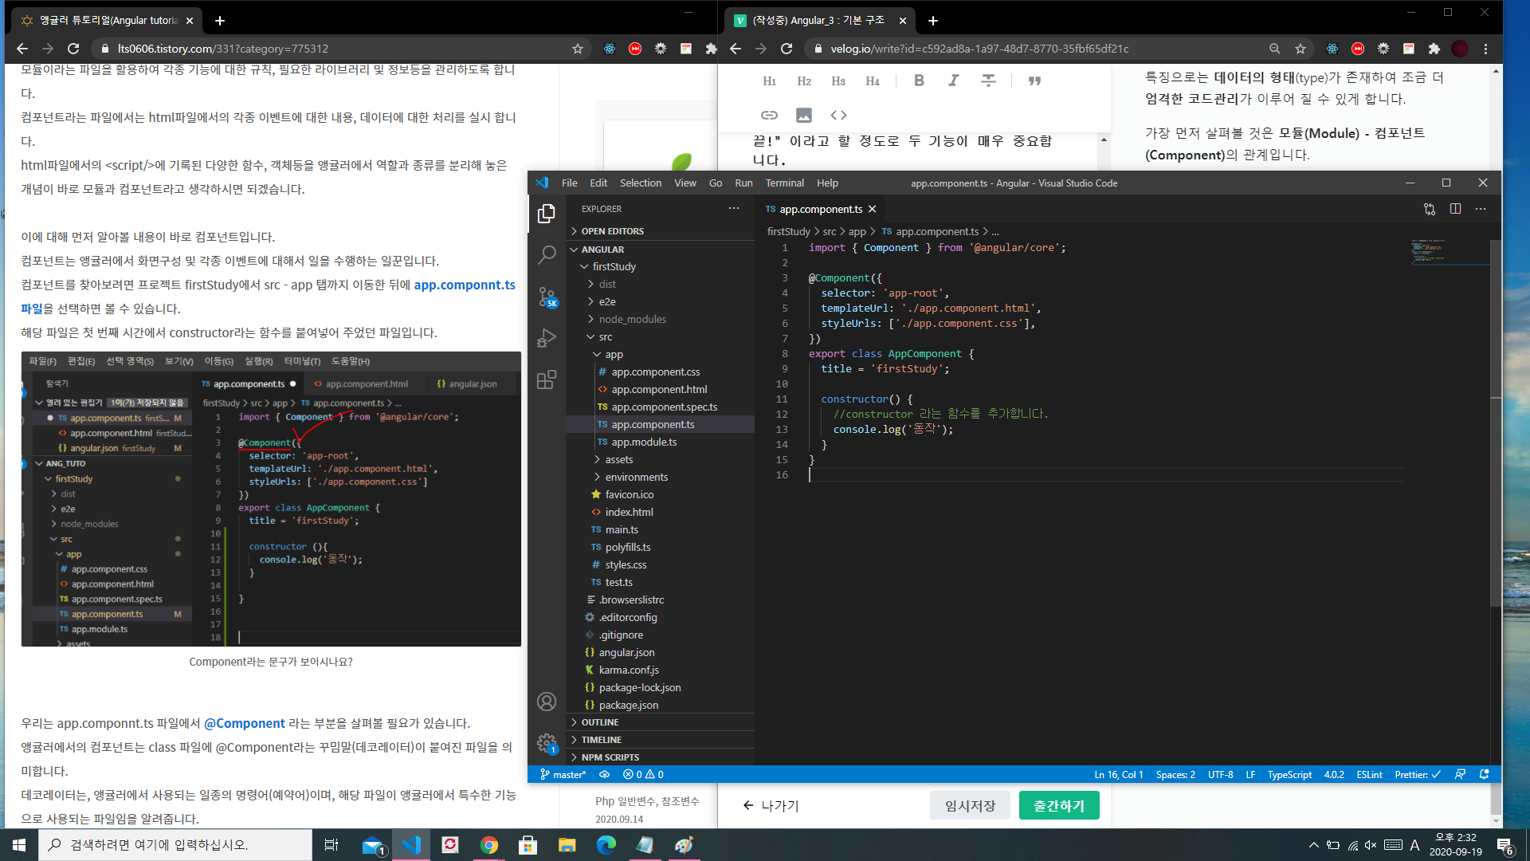This screenshot has height=861, width=1530.
Task: Click 임시저장 save draft button
Action: (x=970, y=805)
